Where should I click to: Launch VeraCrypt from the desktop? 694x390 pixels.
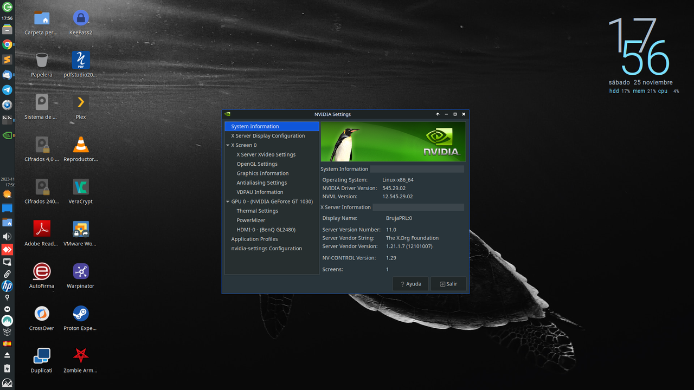click(81, 187)
